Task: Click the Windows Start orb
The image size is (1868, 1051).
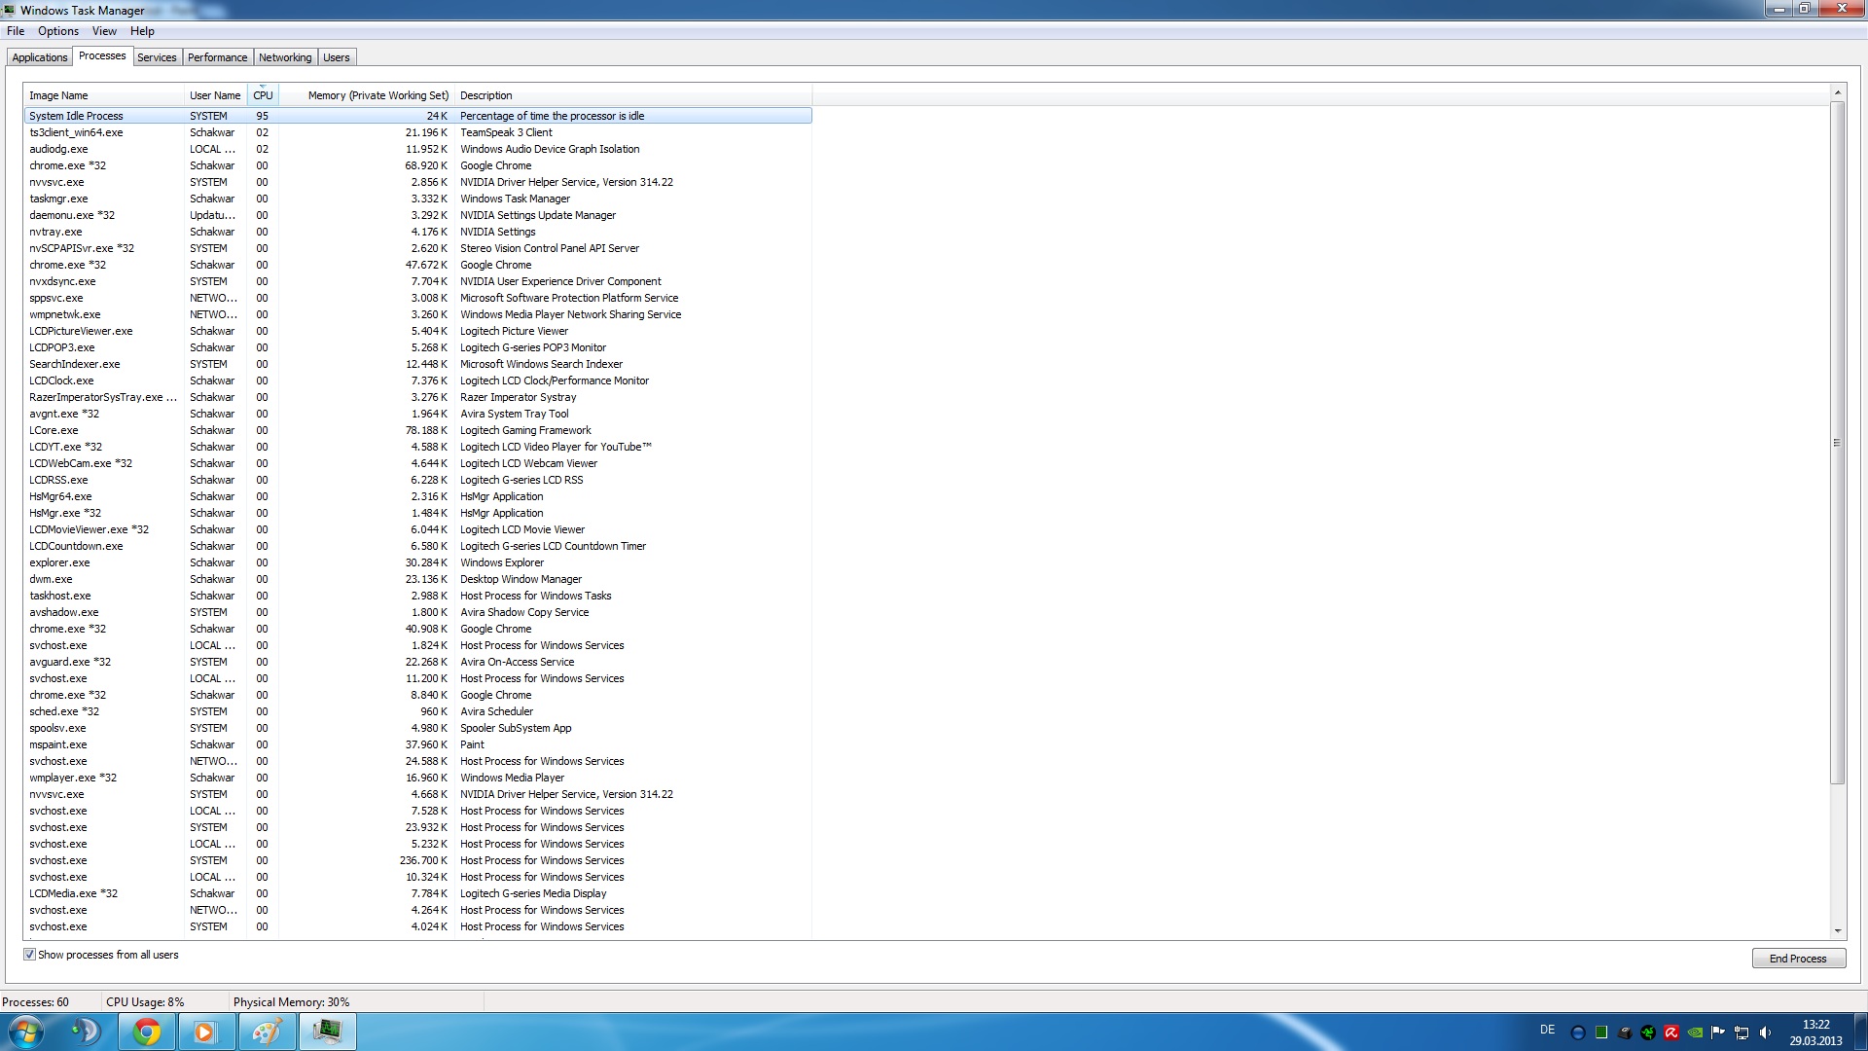Action: [x=26, y=1032]
